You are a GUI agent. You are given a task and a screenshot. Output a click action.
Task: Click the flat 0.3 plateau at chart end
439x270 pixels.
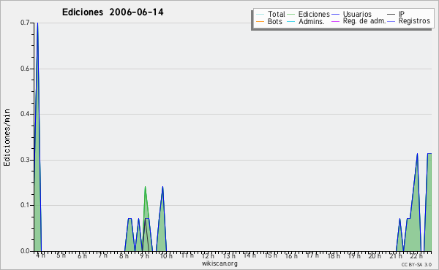(429, 153)
